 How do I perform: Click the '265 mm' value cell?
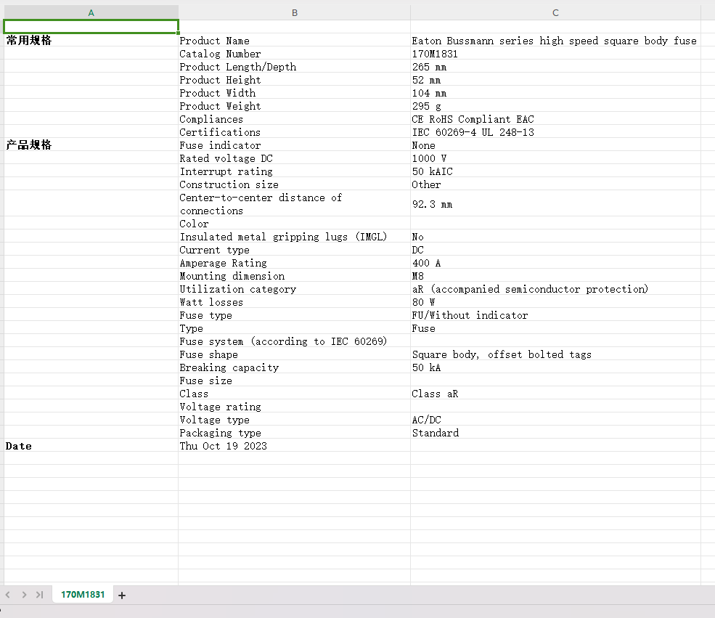coord(555,67)
